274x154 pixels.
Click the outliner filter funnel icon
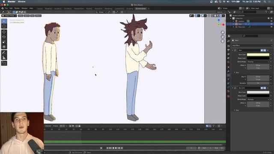266,12
